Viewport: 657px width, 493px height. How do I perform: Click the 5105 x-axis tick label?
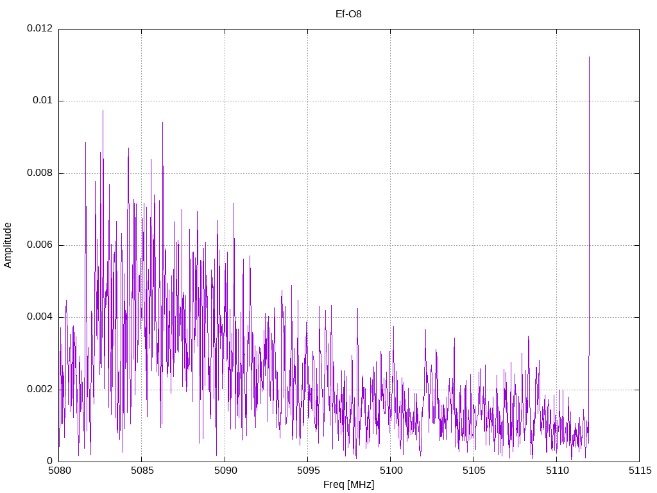pyautogui.click(x=474, y=471)
